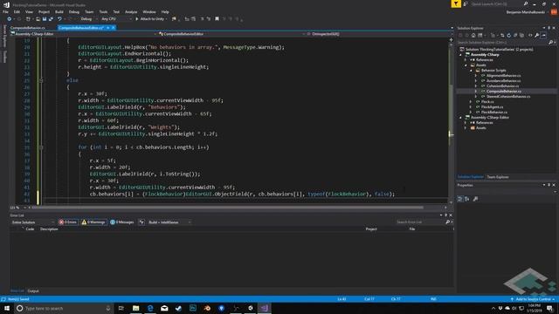Select AvoidanceBehavior.cs in Solution Explorer

pos(503,81)
